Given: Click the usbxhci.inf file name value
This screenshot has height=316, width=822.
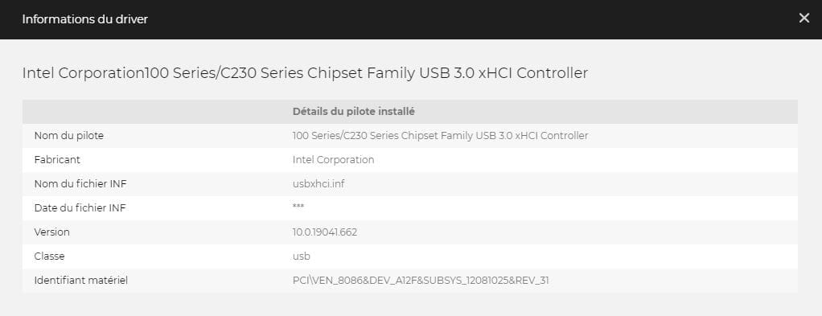Looking at the screenshot, I should point(319,184).
